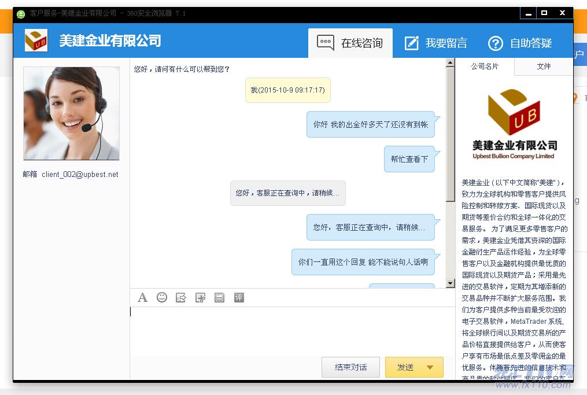Switch to the 在线咨询 tab
Screen dimensions: 587x395
[x=350, y=43]
